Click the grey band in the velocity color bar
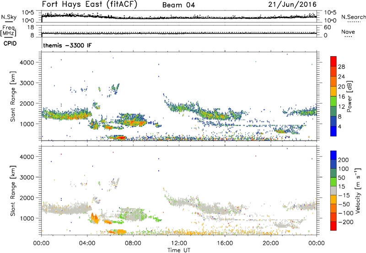Screen dimensions: 366x253 tap(334, 191)
